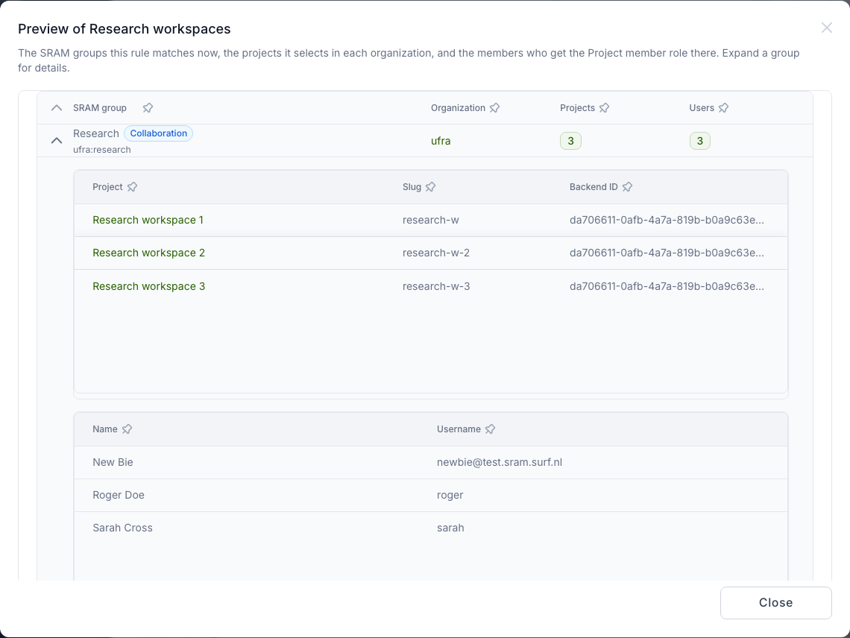Collapse the Research group row
This screenshot has width=850, height=638.
tap(57, 141)
